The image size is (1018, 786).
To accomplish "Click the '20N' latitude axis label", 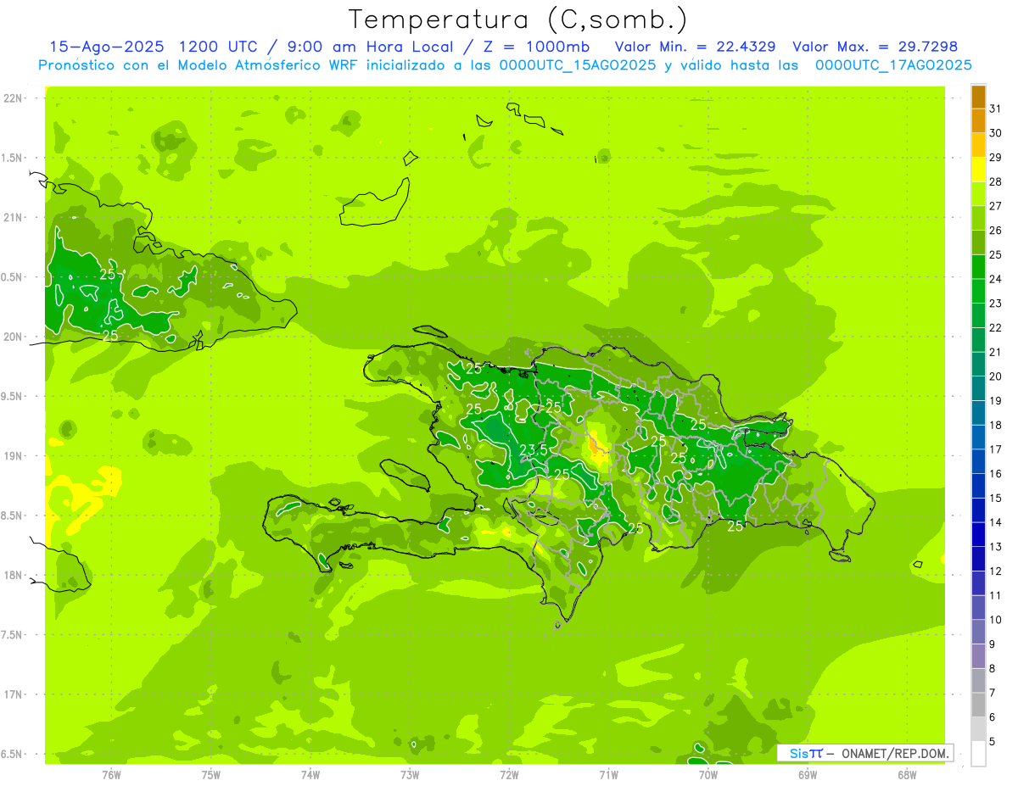I will click(x=14, y=337).
